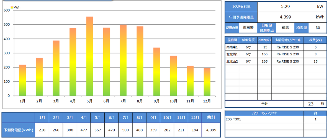Select the 10月 bar in the chart
Image resolution: width=332 pixels, height=139 pixels.
pos(173,76)
